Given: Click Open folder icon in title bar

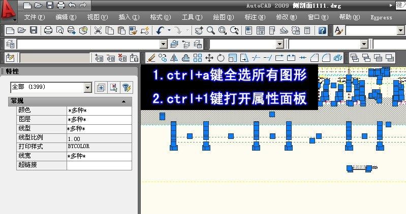Looking at the screenshot, I should tap(38, 5).
